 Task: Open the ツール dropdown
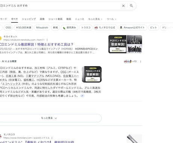tap(111, 19)
